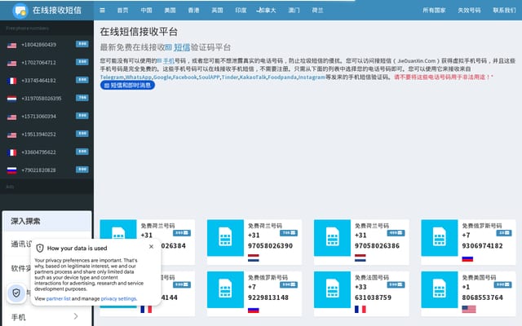The height and width of the screenshot is (326, 522).
Task: Click message count badge for +18042860439
Action: (x=82, y=44)
